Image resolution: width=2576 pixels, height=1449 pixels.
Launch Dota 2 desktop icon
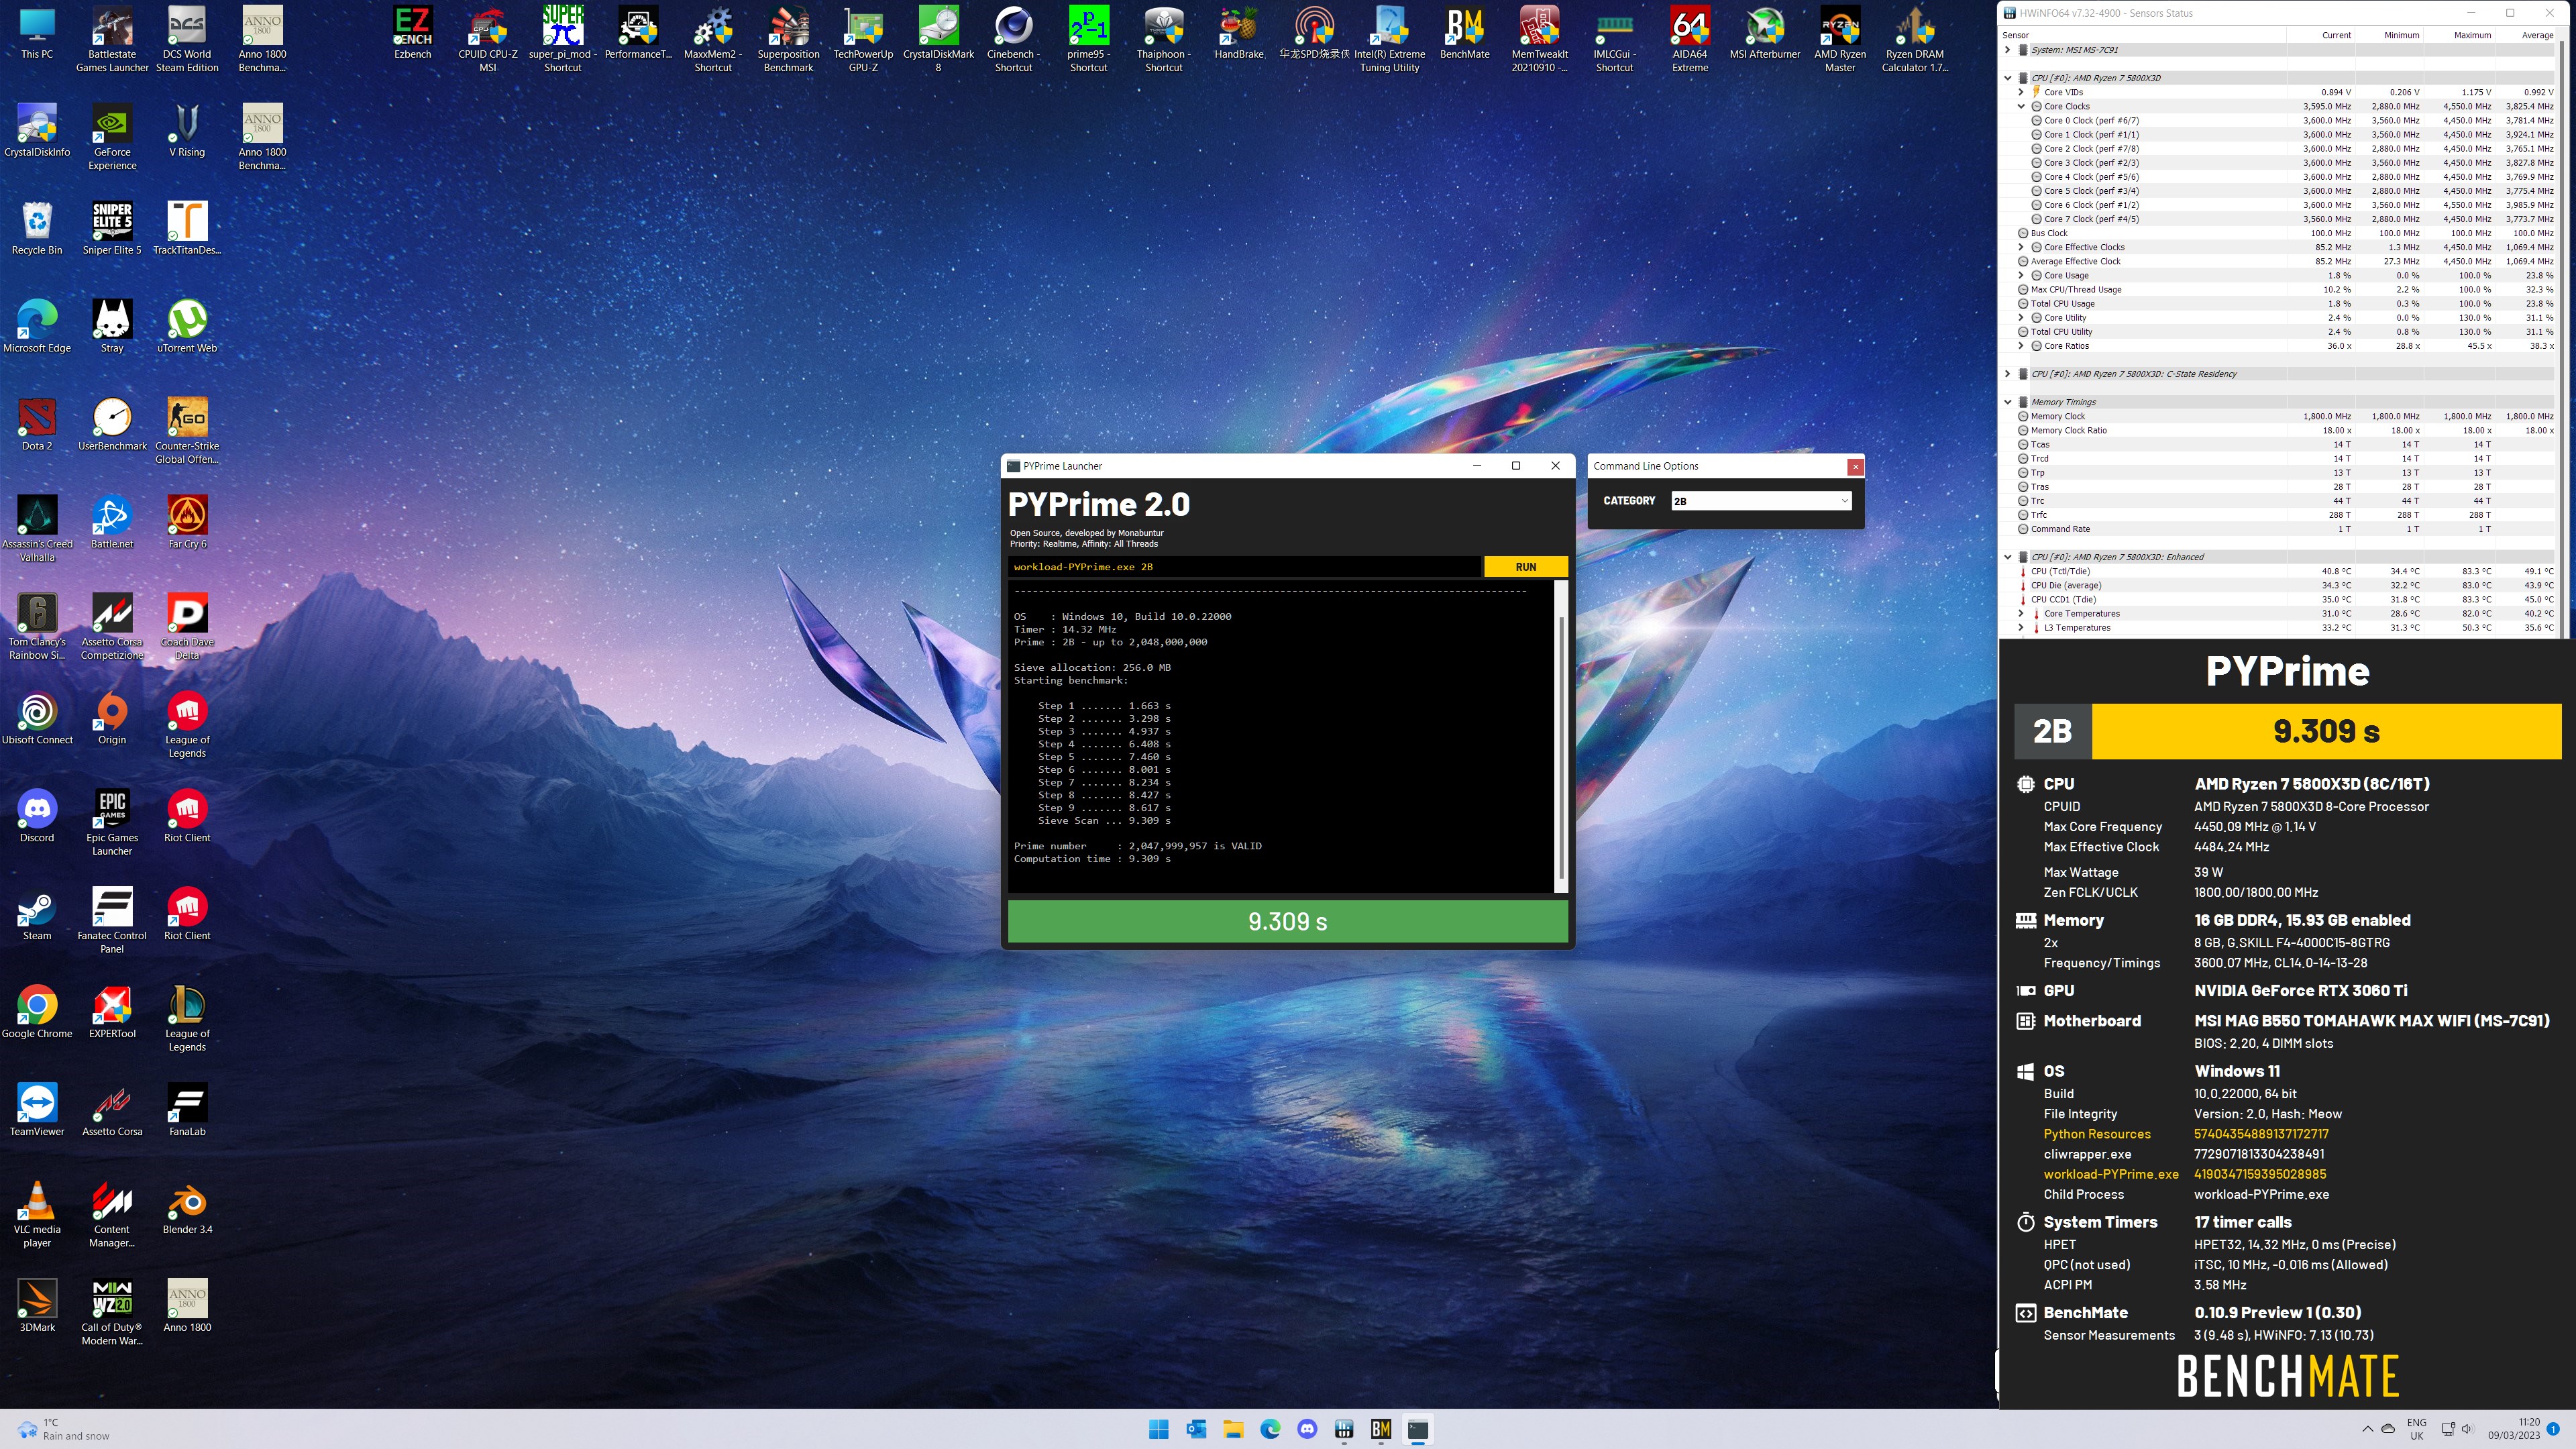pyautogui.click(x=37, y=424)
